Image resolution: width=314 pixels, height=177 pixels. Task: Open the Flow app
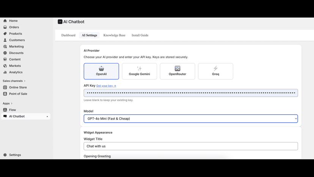[13, 110]
